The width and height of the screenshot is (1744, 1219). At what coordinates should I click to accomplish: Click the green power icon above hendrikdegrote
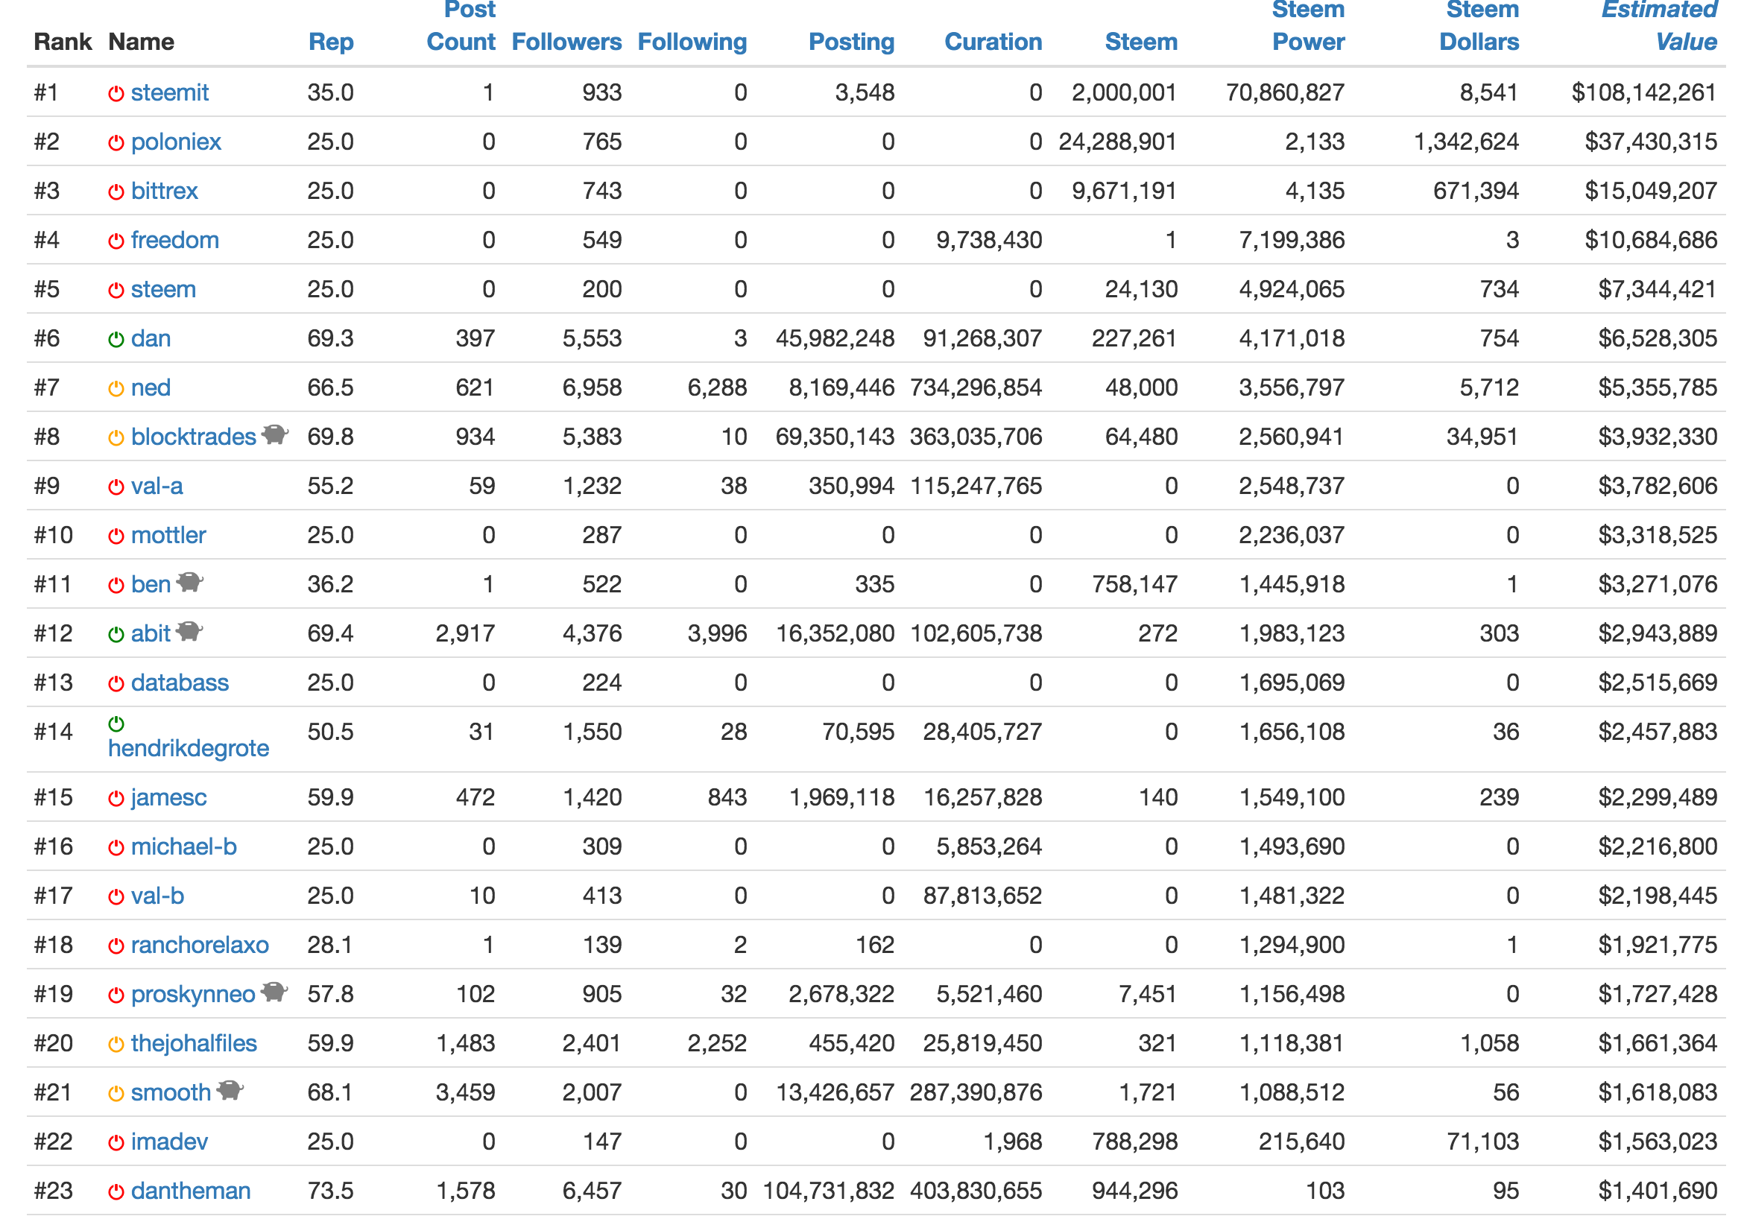[x=116, y=724]
